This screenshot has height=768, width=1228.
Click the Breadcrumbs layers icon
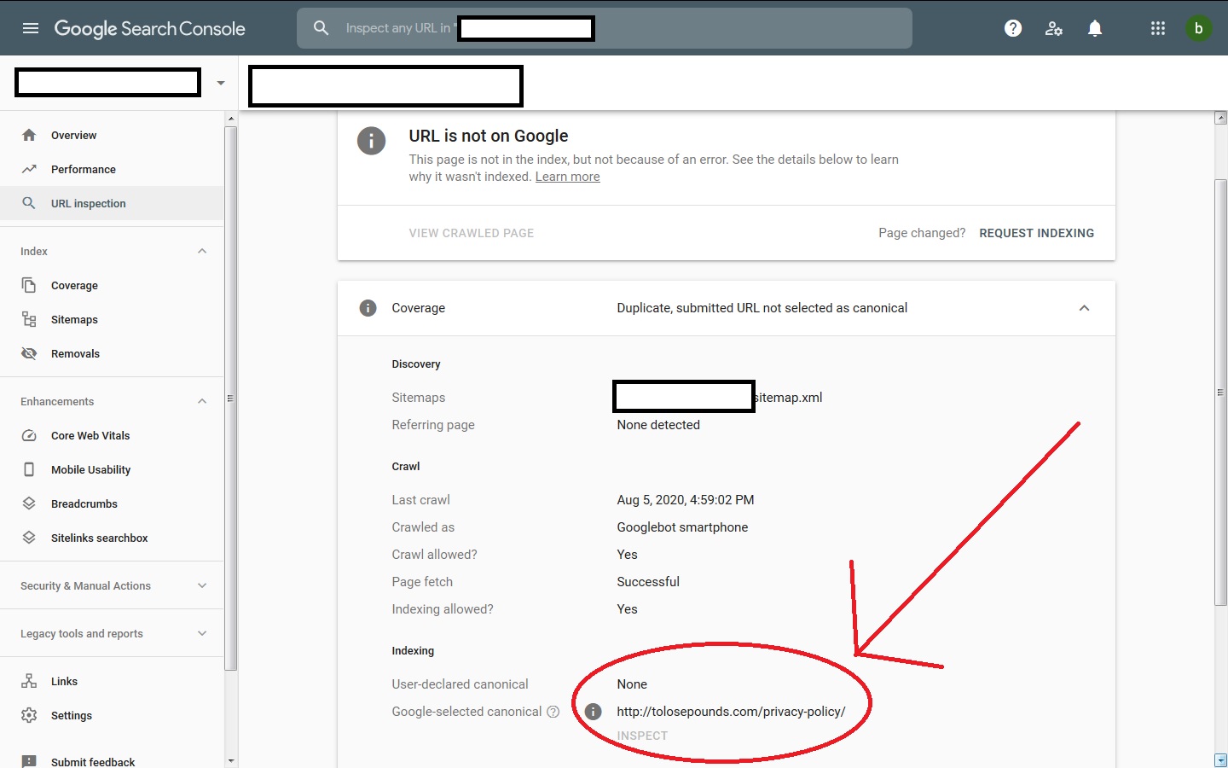(x=29, y=503)
